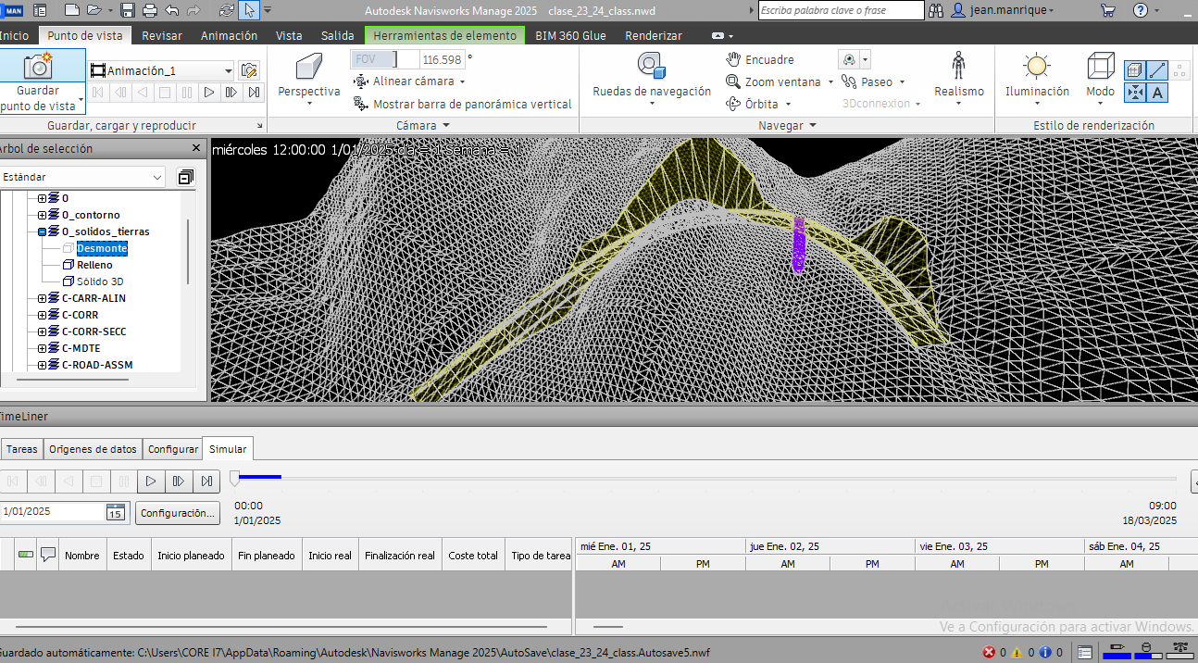Click the Configuración... button in TimeLiner

[178, 512]
